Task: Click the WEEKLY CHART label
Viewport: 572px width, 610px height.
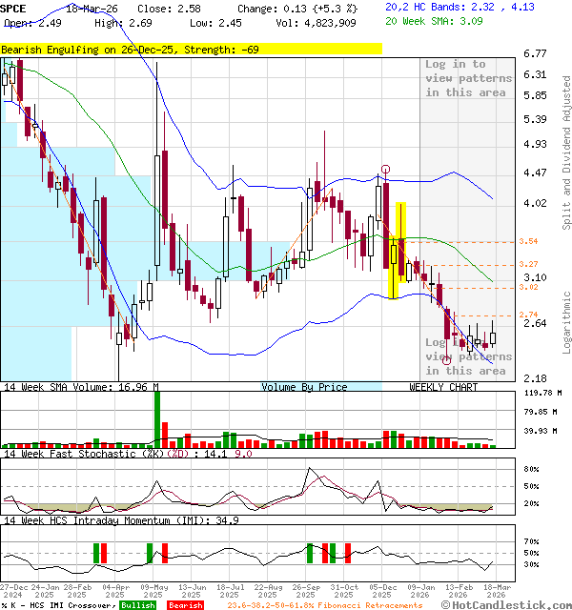Action: (x=443, y=387)
